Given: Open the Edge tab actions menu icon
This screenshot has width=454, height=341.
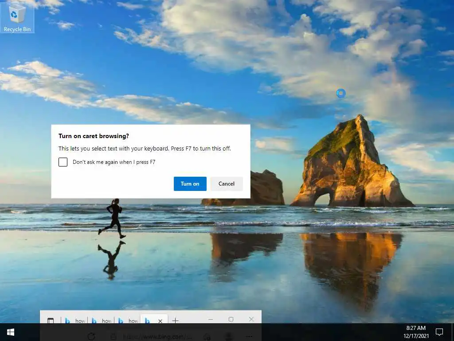Looking at the screenshot, I should click(x=51, y=321).
